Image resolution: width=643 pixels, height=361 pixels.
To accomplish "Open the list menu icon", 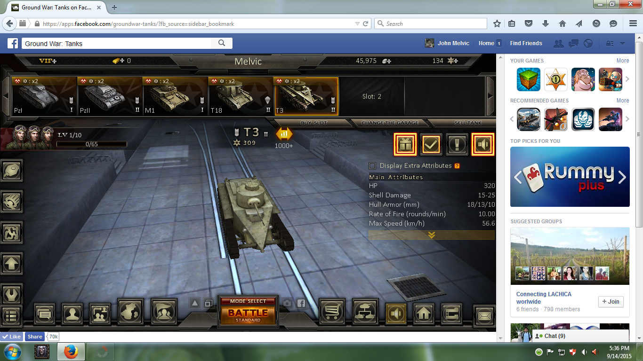I will (x=11, y=316).
